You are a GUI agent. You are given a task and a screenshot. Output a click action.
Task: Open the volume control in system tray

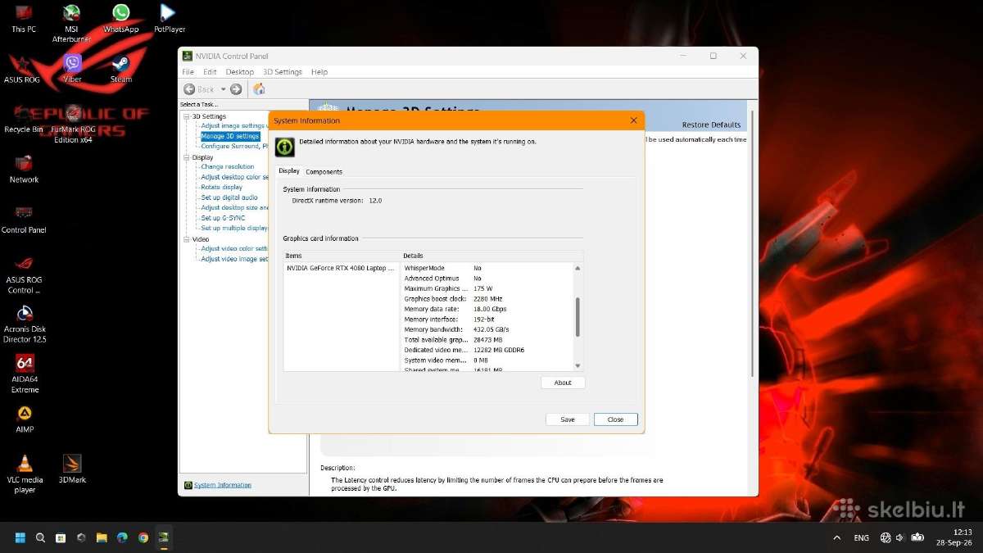900,538
